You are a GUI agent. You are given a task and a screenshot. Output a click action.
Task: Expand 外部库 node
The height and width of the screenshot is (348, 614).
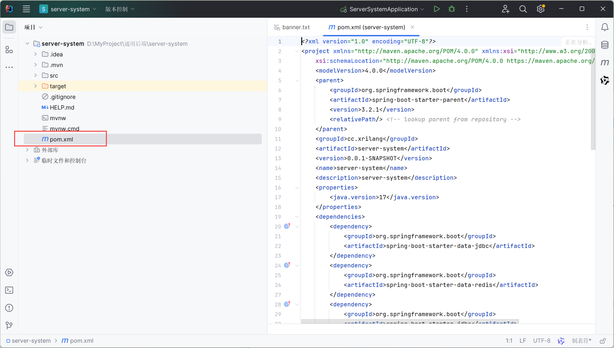(27, 150)
